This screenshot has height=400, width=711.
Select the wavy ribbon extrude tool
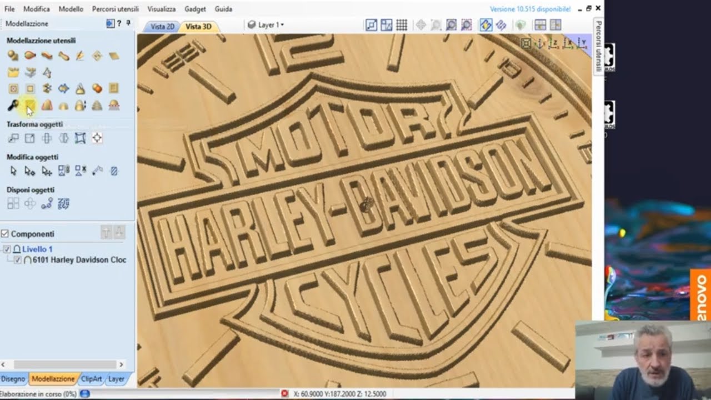coord(47,56)
